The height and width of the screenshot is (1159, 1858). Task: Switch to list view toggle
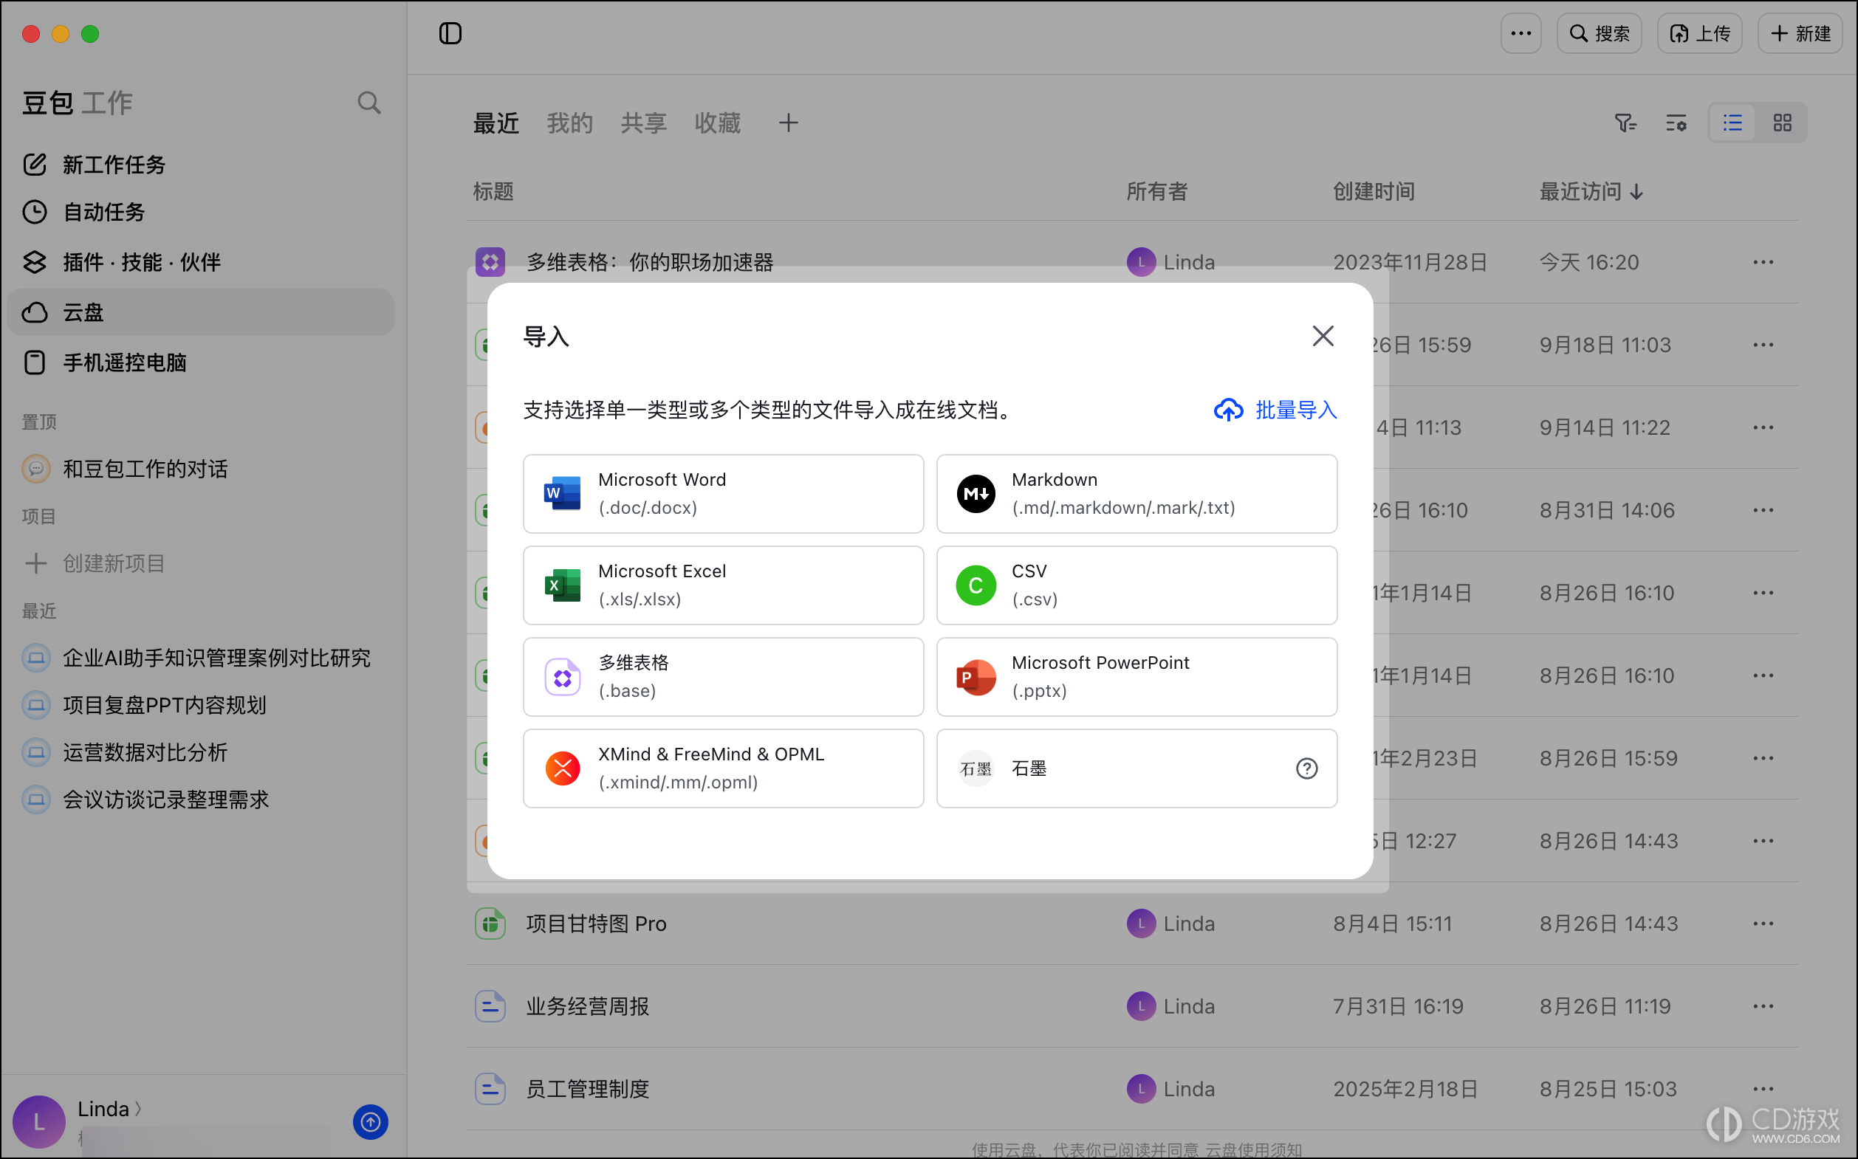click(1732, 123)
